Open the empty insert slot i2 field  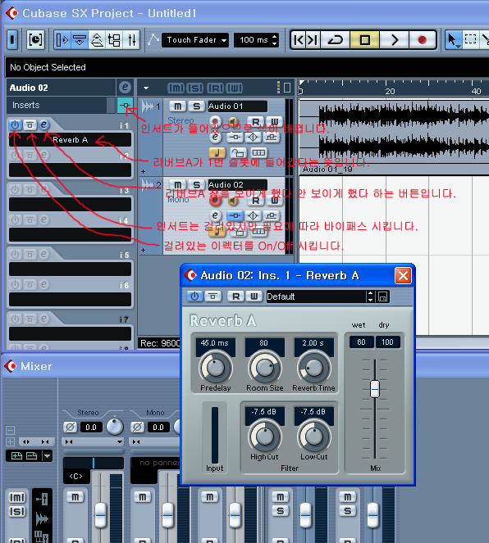point(70,170)
